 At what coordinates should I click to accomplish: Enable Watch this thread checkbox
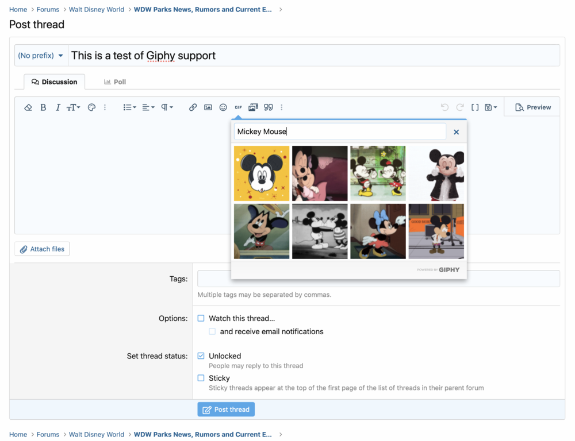point(201,318)
